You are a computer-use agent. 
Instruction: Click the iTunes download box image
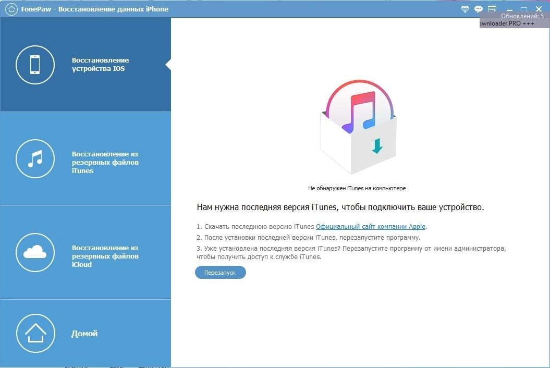pyautogui.click(x=359, y=127)
